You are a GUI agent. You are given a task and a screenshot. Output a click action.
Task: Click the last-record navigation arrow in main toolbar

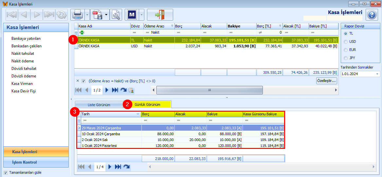[x=49, y=15]
